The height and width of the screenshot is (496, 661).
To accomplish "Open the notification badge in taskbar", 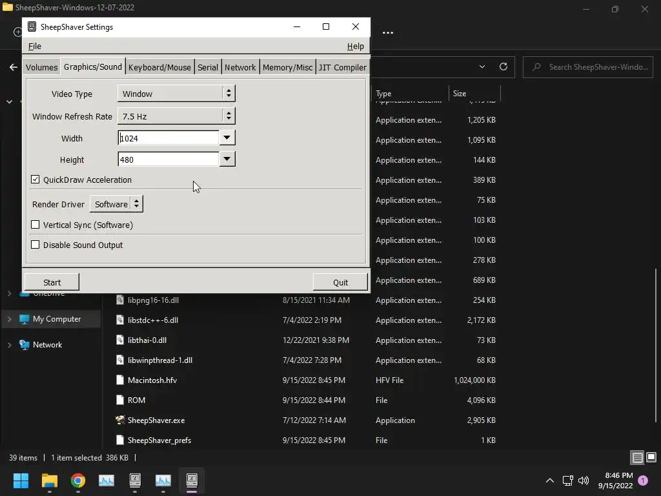I will 643,480.
